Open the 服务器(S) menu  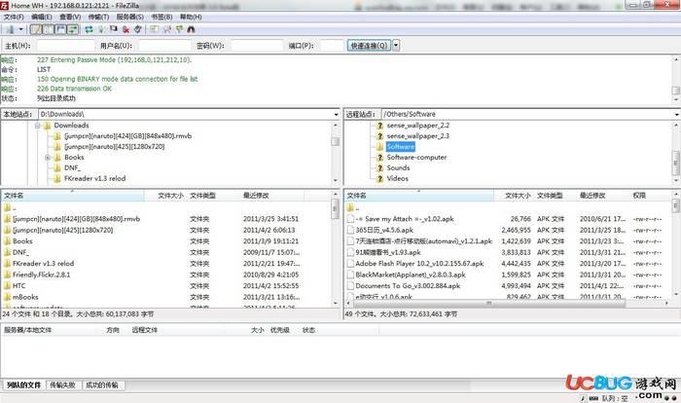[129, 17]
